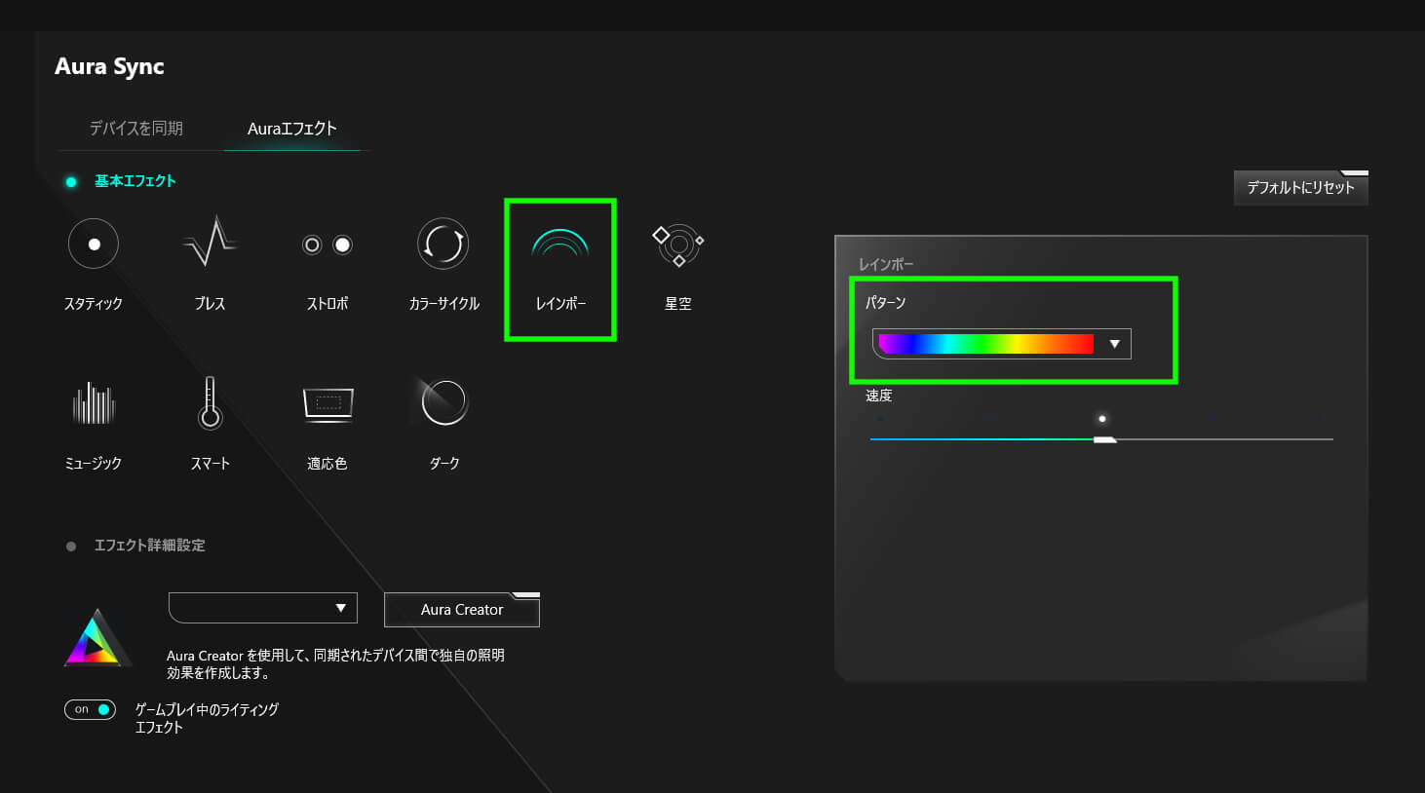Open the Aura Creator profile dropdown

(x=263, y=608)
